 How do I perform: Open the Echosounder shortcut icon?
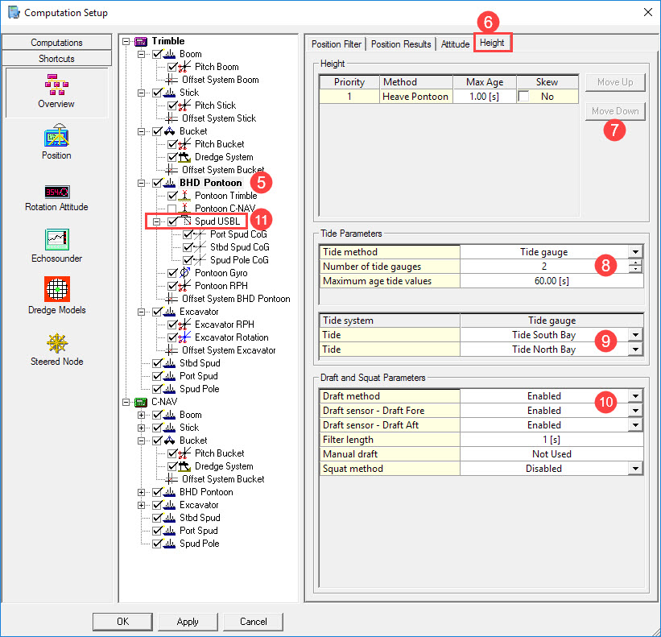coord(56,239)
